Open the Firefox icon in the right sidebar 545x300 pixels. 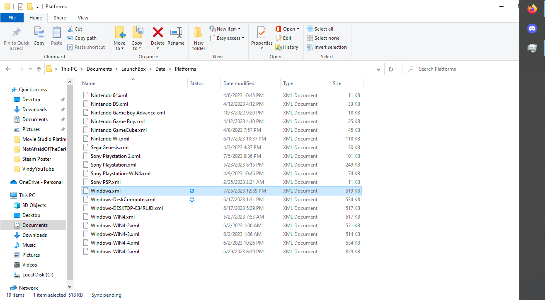(x=532, y=9)
